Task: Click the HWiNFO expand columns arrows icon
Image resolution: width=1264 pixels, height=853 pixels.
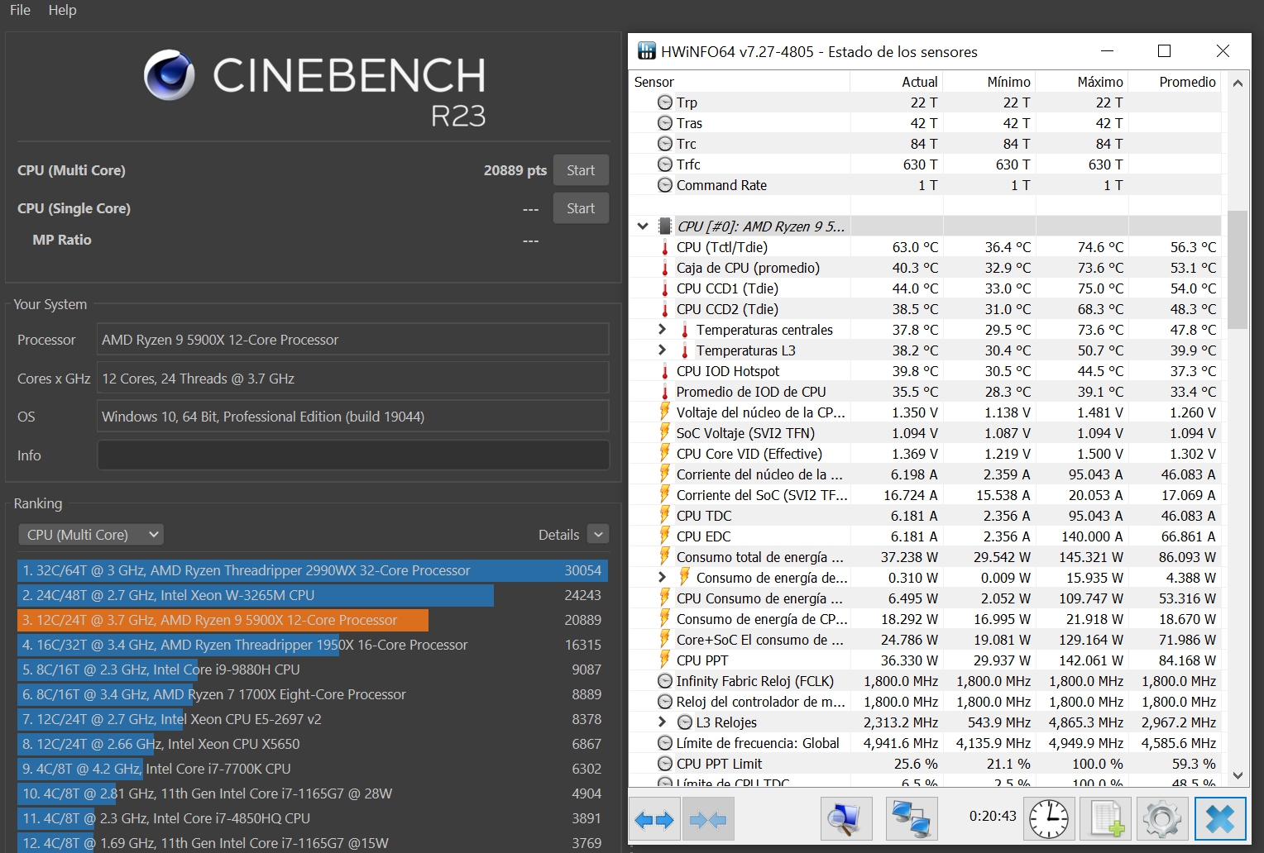Action: coord(654,819)
